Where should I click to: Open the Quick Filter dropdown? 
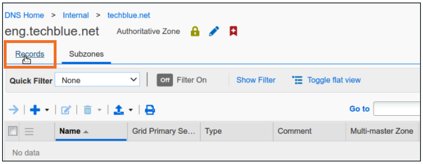98,80
